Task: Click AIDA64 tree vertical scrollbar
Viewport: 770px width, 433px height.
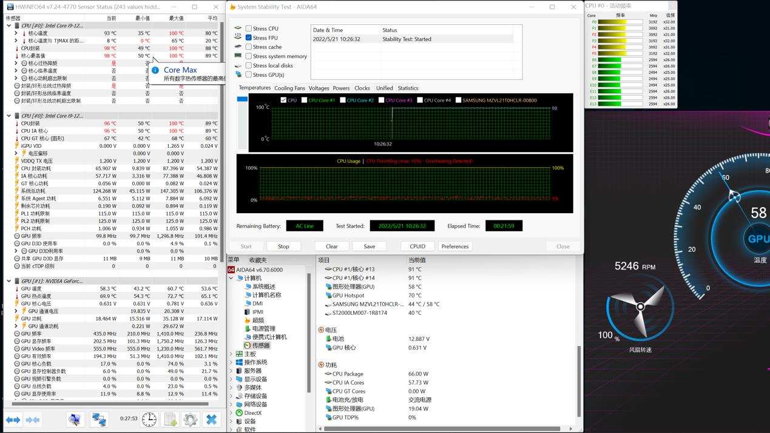Action: (309, 332)
